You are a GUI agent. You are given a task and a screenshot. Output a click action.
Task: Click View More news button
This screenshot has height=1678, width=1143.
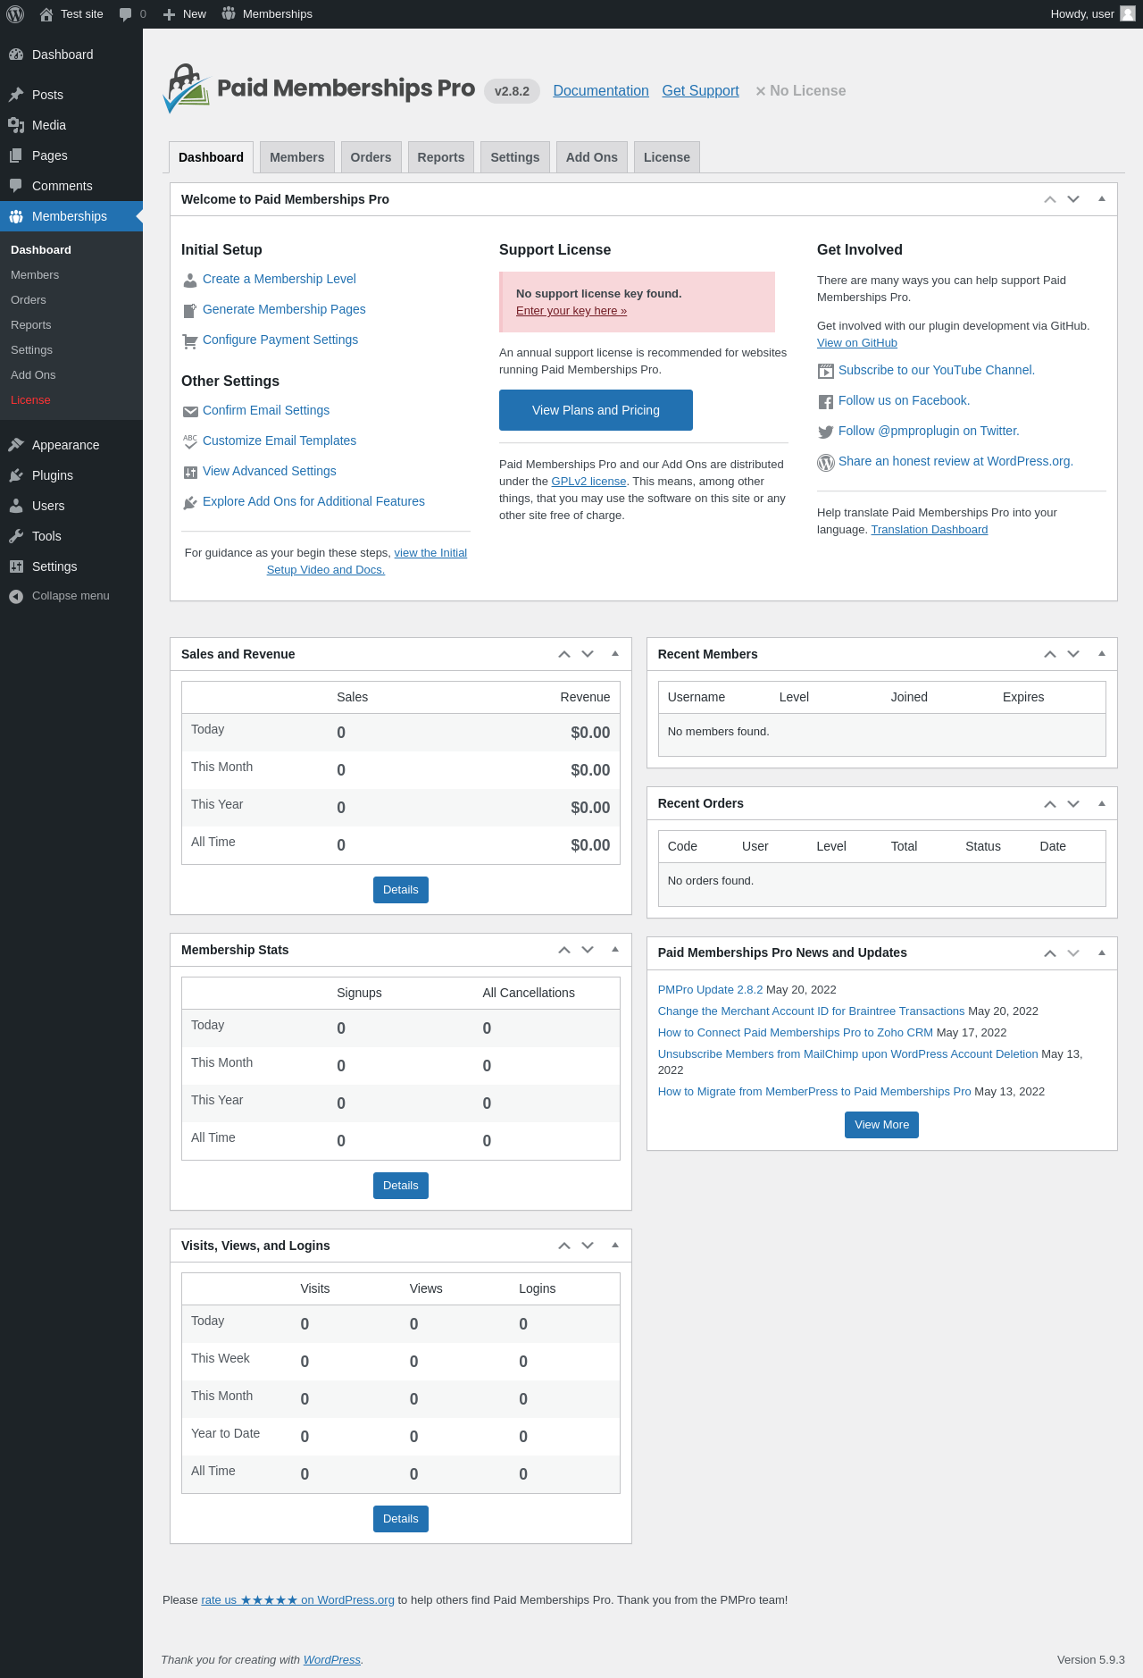pyautogui.click(x=881, y=1125)
